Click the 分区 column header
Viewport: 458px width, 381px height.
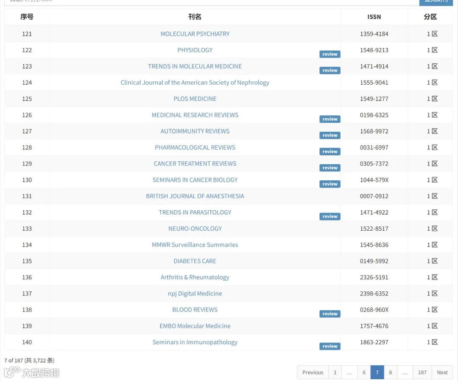pos(430,17)
